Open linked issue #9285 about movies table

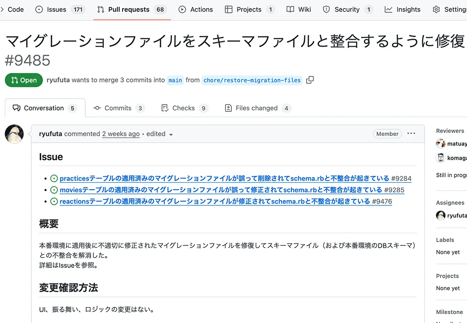point(232,190)
